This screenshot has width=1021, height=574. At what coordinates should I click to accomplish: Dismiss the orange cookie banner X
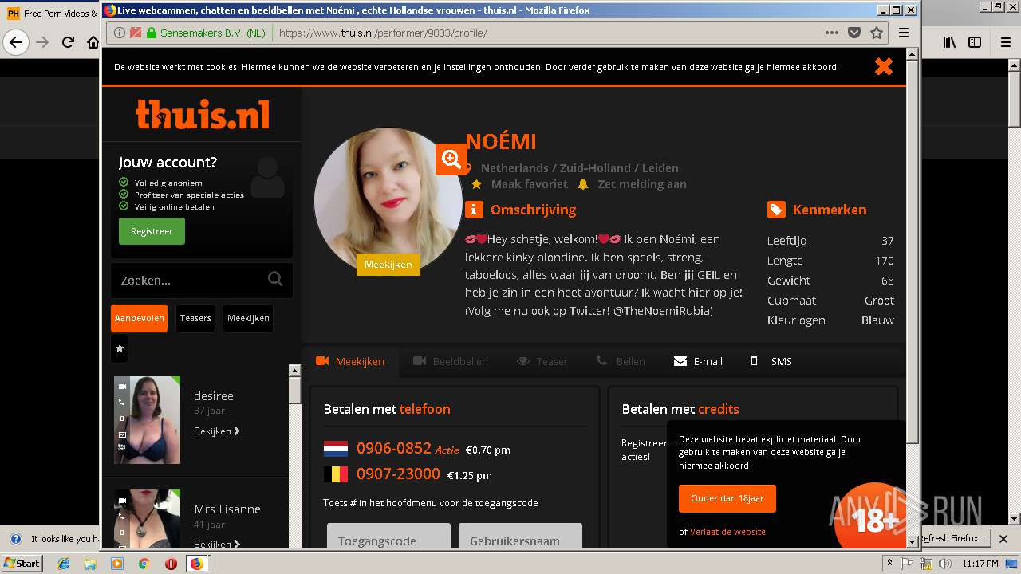[883, 67]
